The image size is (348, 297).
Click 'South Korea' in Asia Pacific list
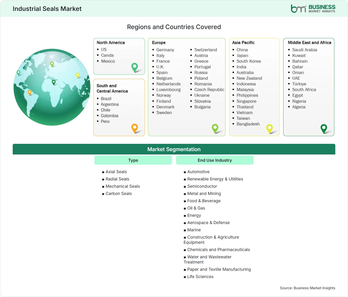point(249,61)
